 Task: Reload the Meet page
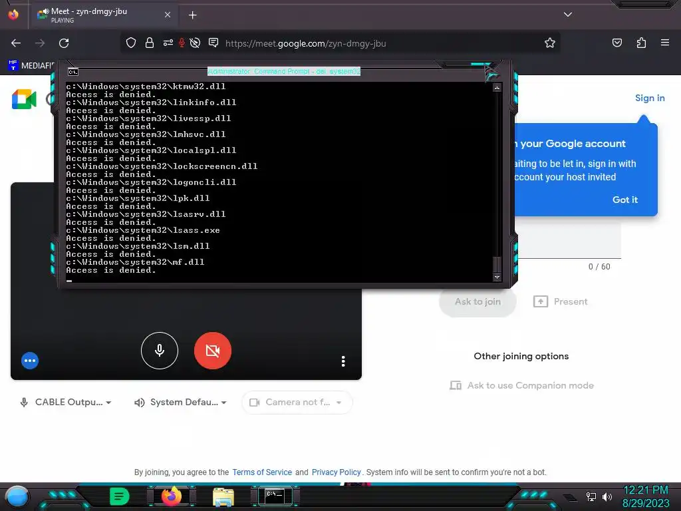coord(64,43)
